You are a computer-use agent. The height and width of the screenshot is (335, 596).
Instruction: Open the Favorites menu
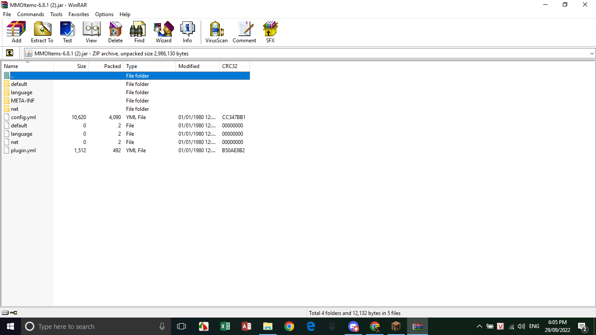point(79,14)
